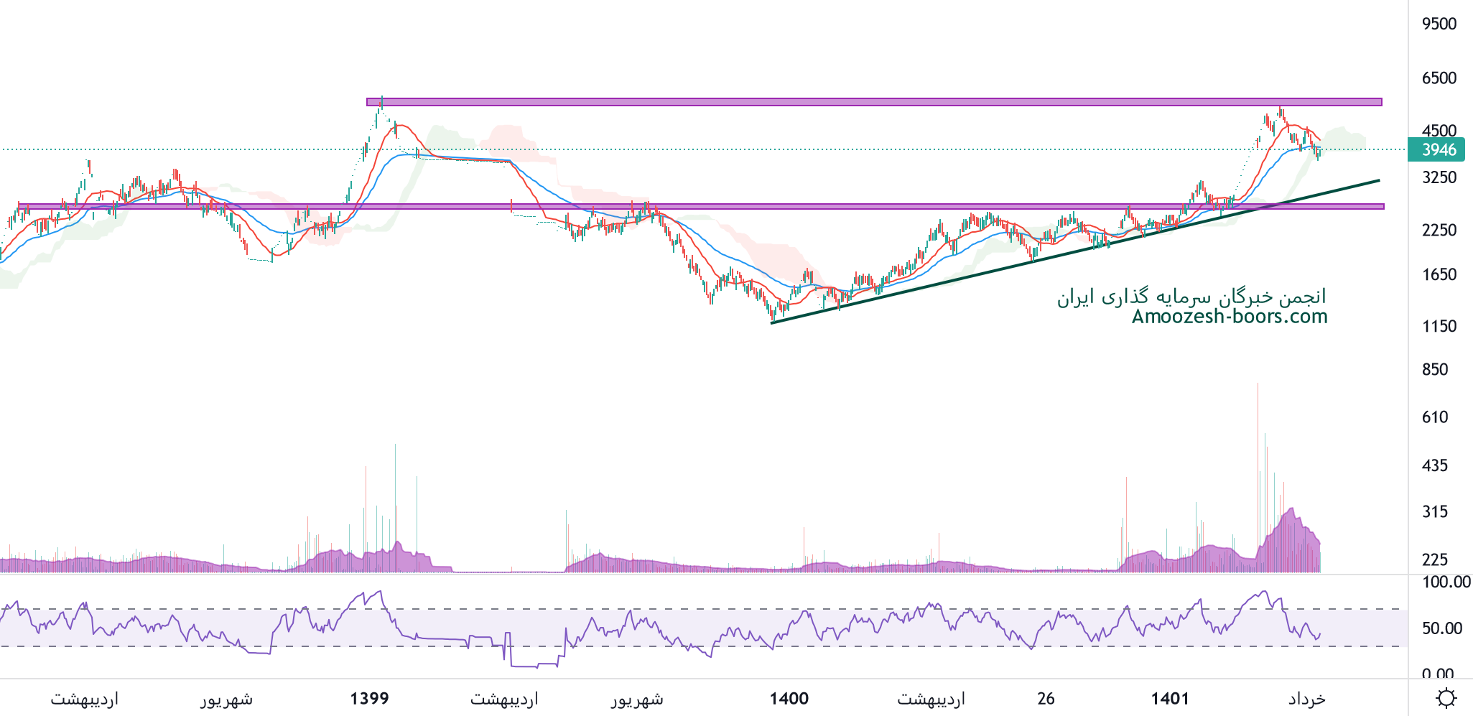
Task: Click the Persian text انجمن خبرگان سرمایه گذاری ایران
Action: coord(1191,297)
